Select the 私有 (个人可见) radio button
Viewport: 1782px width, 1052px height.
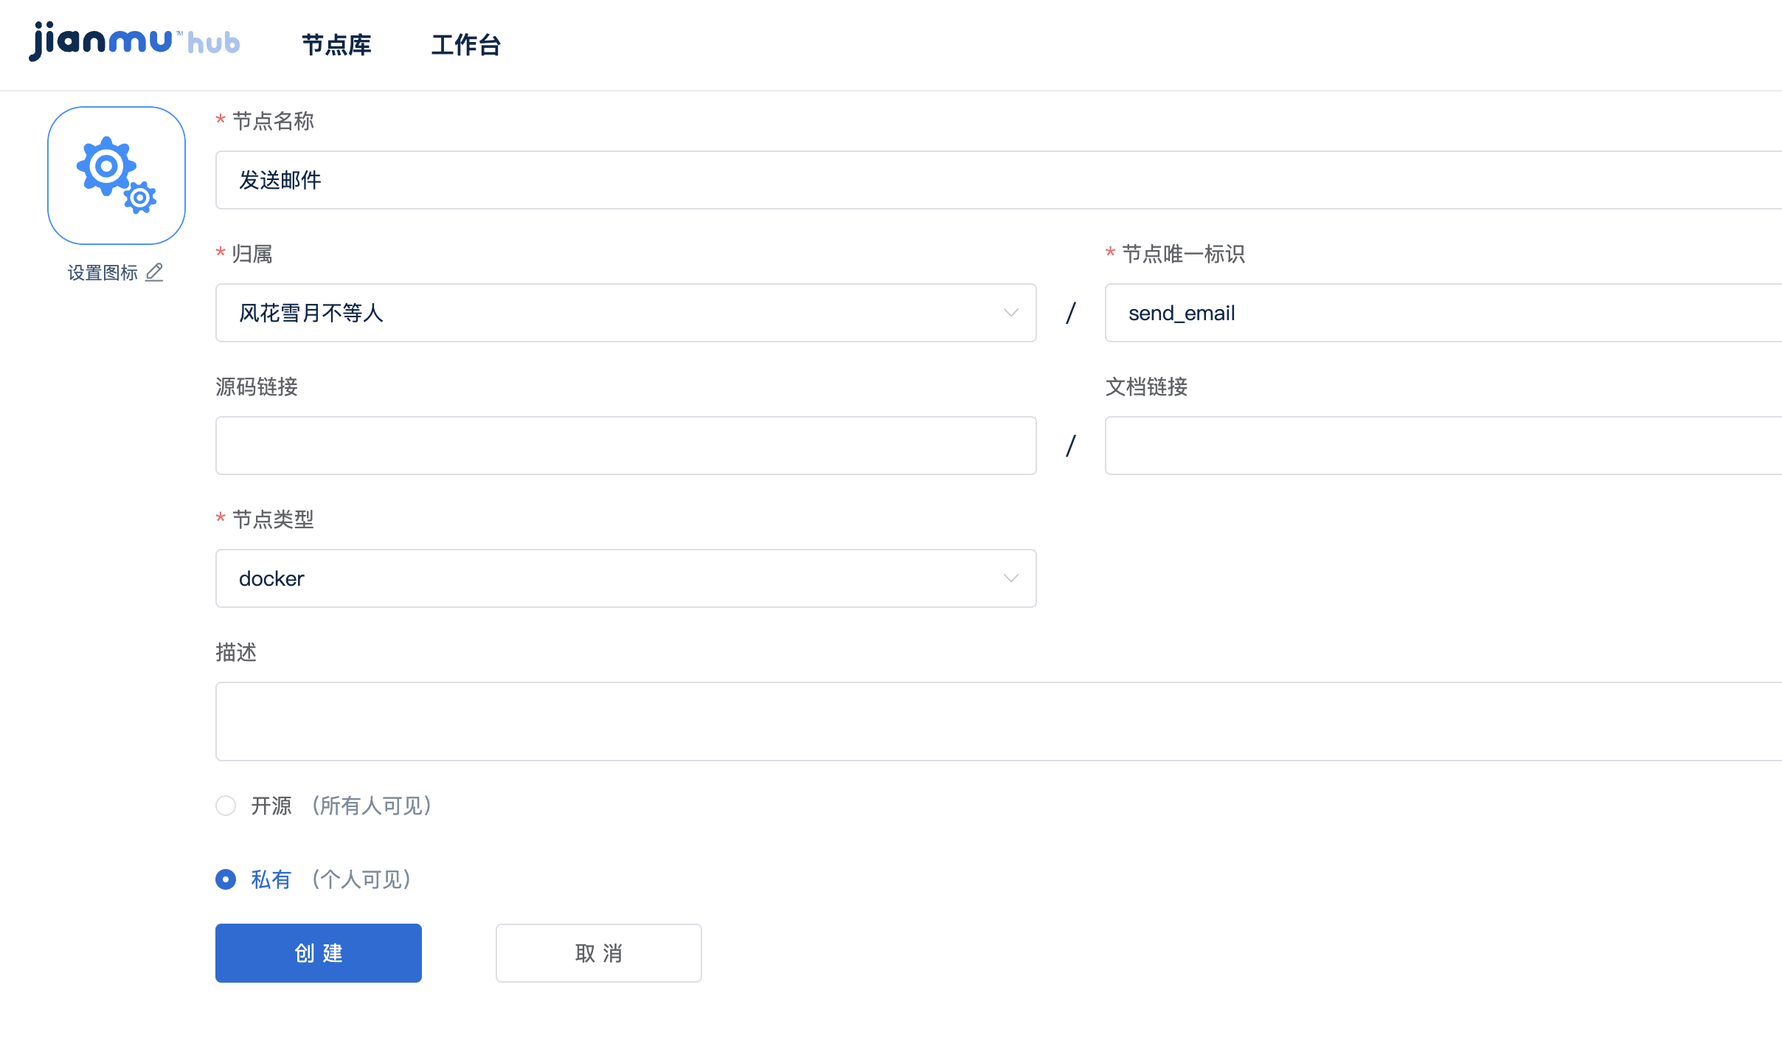[x=226, y=879]
